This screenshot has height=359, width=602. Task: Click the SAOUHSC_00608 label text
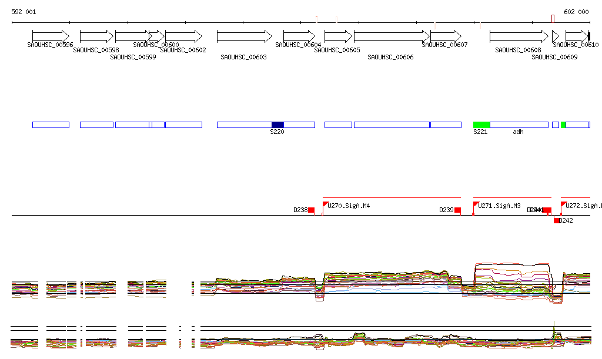(518, 51)
